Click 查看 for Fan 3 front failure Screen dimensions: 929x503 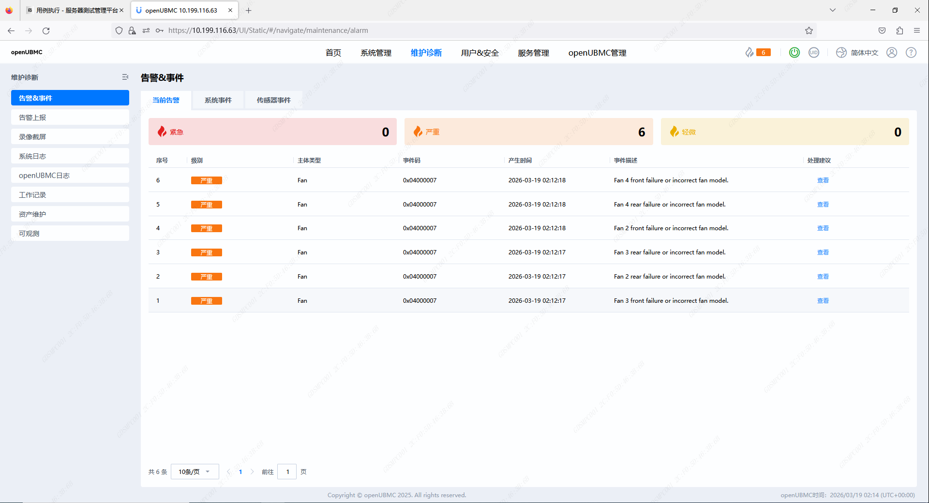(823, 301)
